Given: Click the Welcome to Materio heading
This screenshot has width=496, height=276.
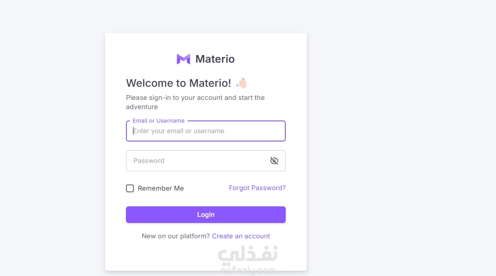Looking at the screenshot, I should tap(178, 83).
